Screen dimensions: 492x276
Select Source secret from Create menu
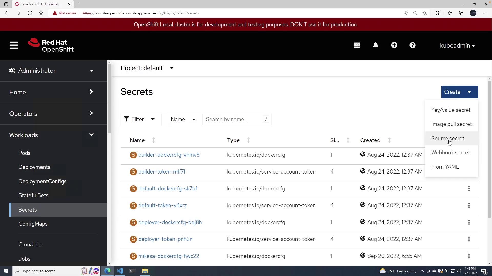447,139
